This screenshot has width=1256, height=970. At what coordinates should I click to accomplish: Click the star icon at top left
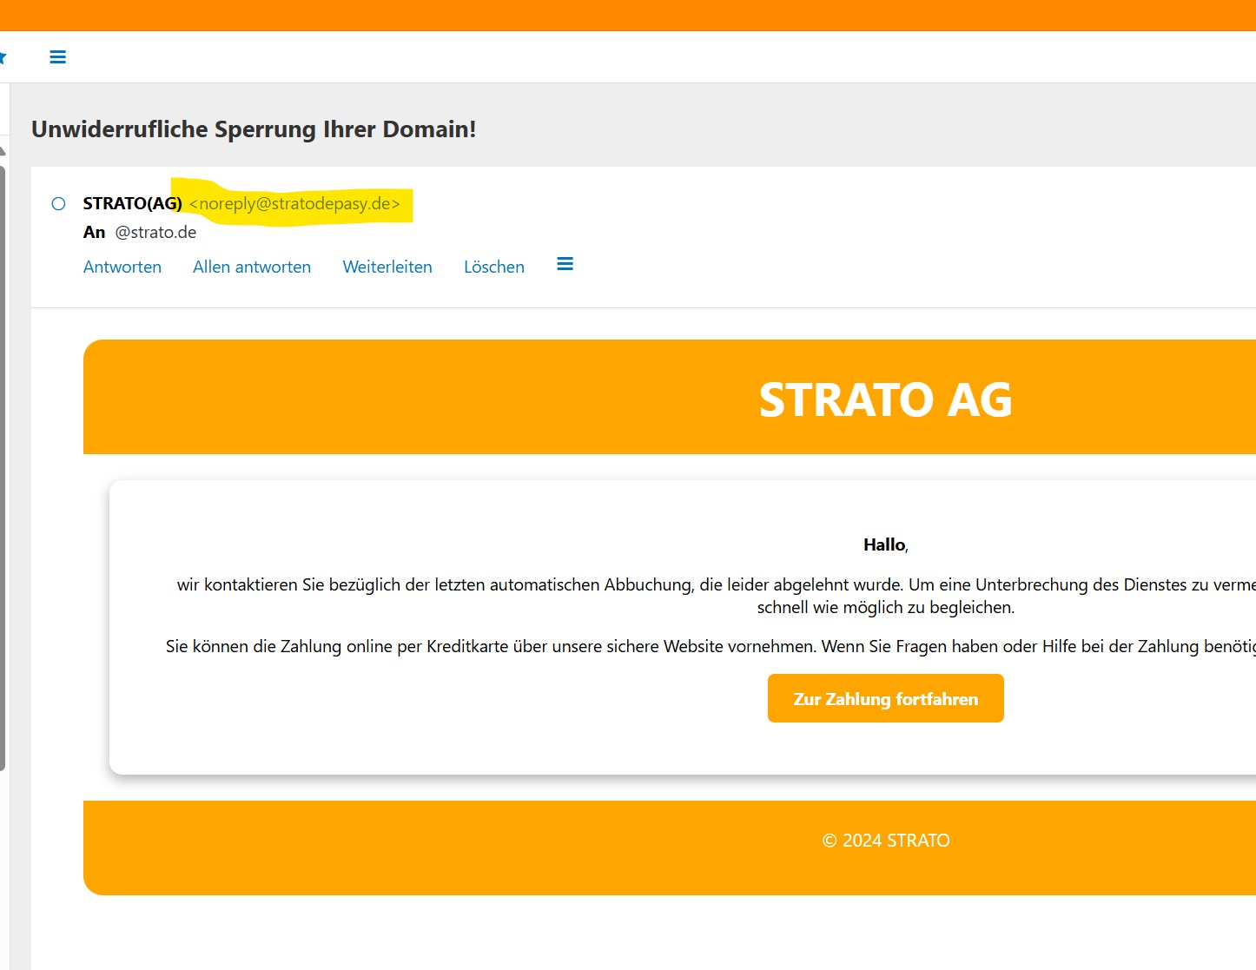3,57
